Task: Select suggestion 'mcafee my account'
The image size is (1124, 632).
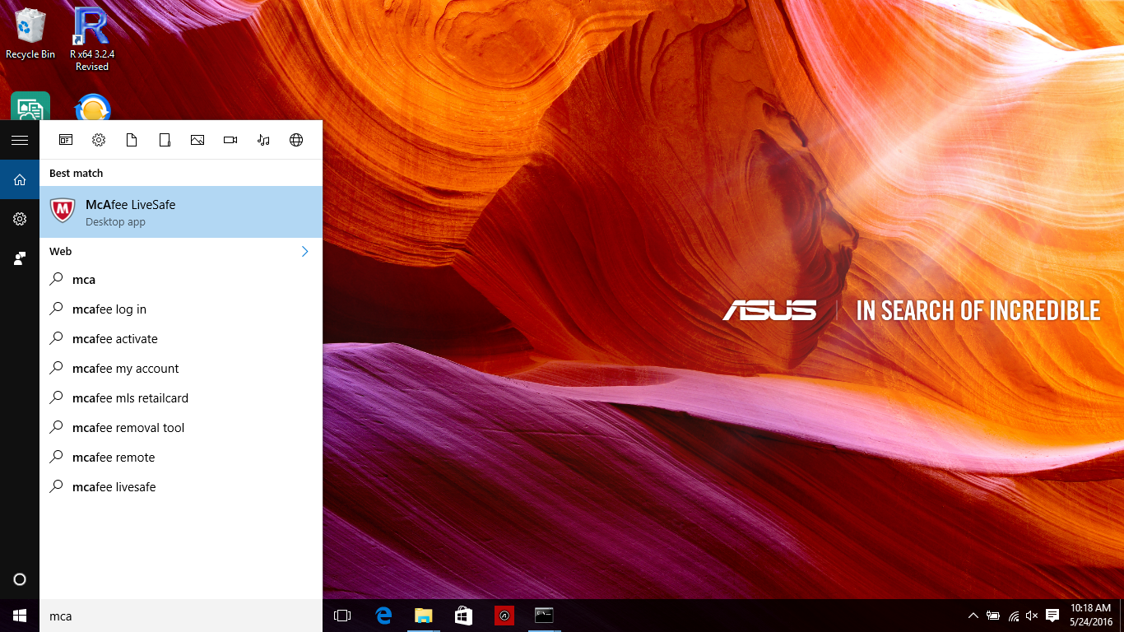Action: coord(181,369)
